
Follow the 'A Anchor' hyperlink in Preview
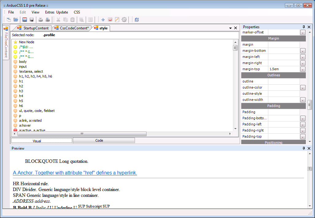(x=75, y=173)
